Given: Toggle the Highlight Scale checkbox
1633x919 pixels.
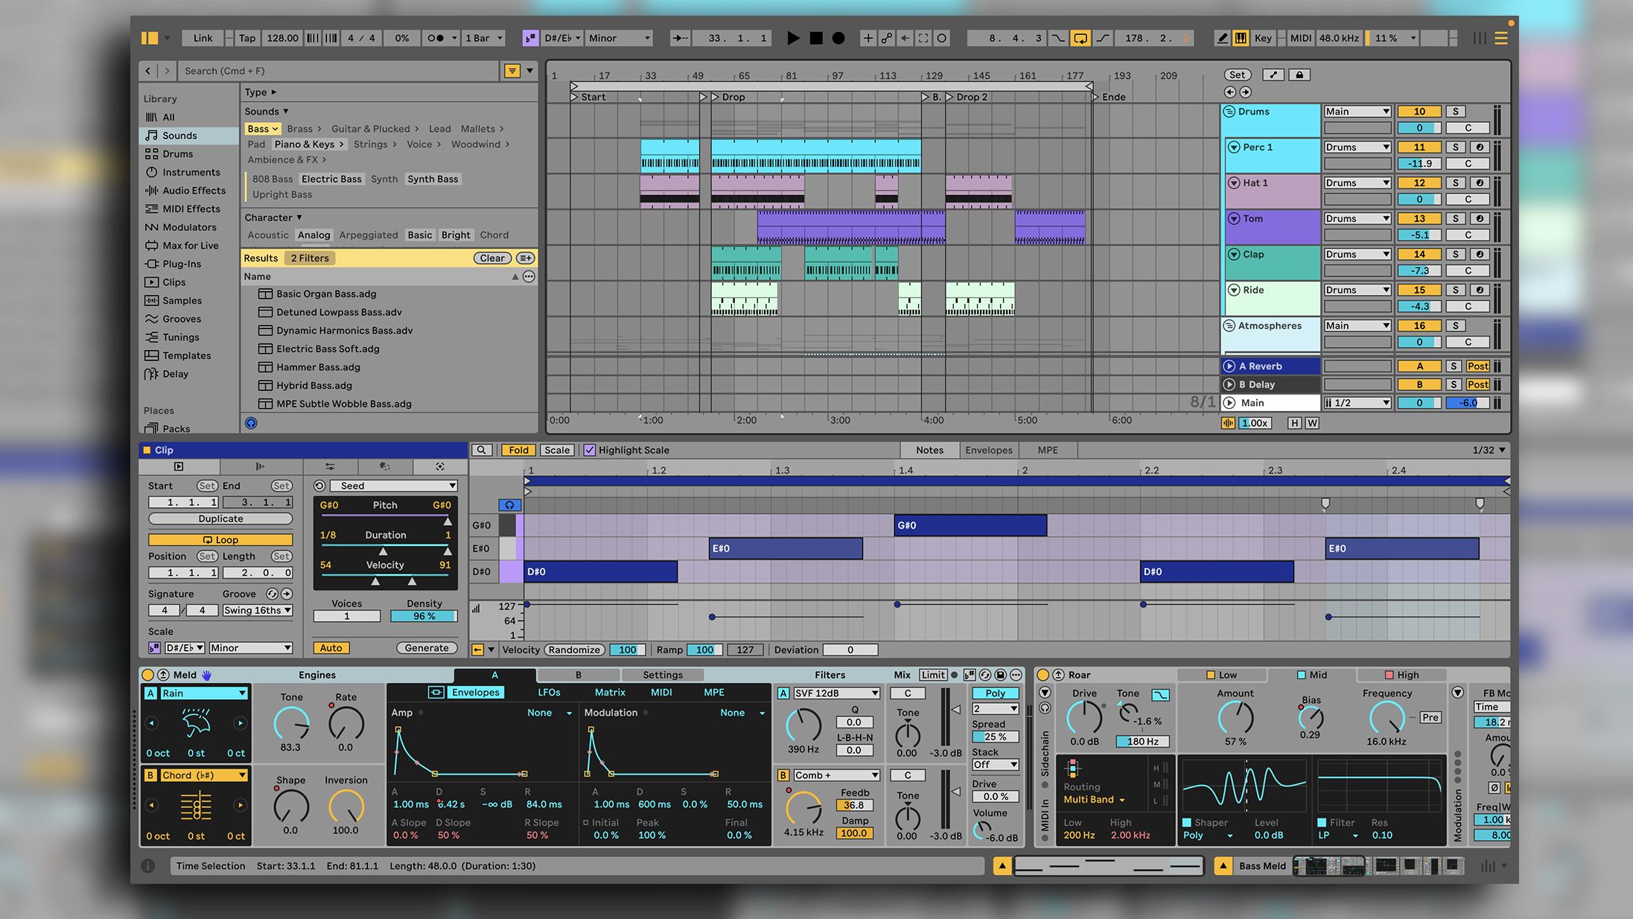Looking at the screenshot, I should (590, 450).
